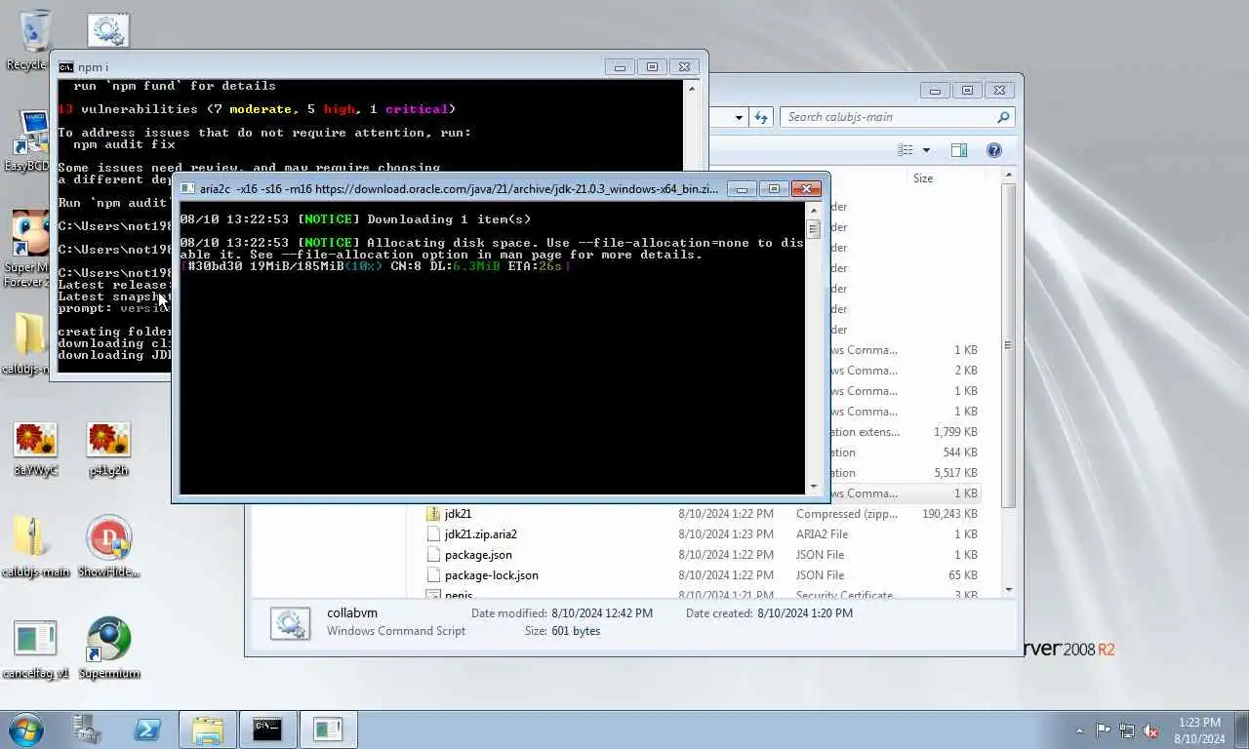Screen dimensions: 1249x749
Task: Select the jdk21 file row
Action: coord(703,514)
